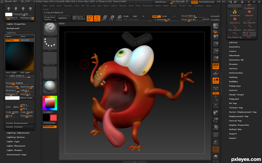Select the right-shelf Rotate view icon
This screenshot has height=163, width=262.
[216, 127]
